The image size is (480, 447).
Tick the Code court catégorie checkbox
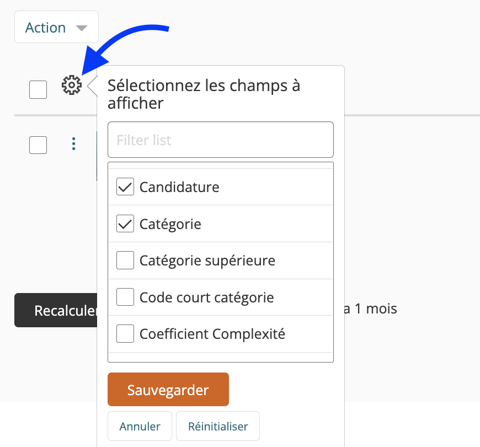(x=125, y=297)
